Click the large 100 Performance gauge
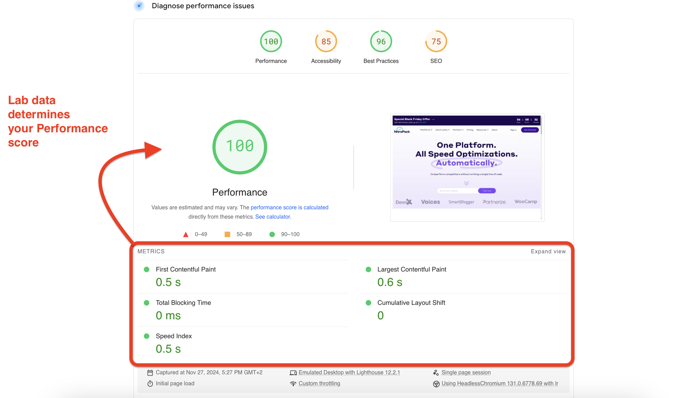The image size is (697, 398). (x=240, y=147)
